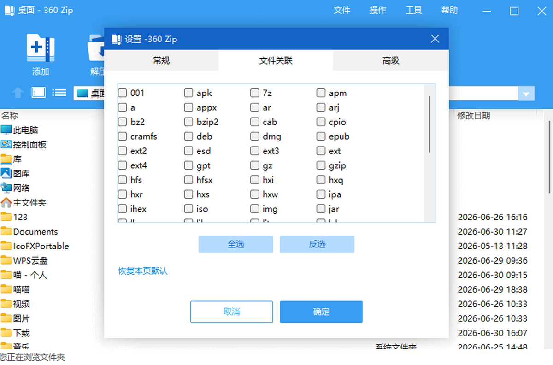Click the 视频 folder icon
The height and width of the screenshot is (365, 553).
click(x=6, y=304)
